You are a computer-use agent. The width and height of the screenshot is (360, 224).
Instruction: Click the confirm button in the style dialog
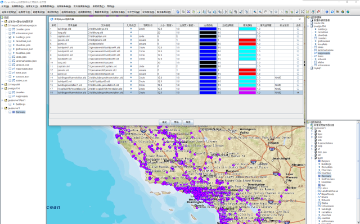(164, 122)
